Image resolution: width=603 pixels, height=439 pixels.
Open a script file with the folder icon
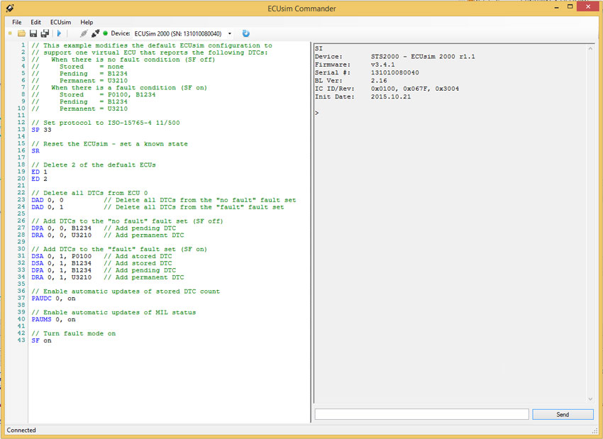21,33
